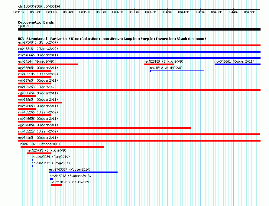Open the nsv519190 (Shaikh2009) label
The width and height of the screenshot is (269, 206).
tap(71, 182)
